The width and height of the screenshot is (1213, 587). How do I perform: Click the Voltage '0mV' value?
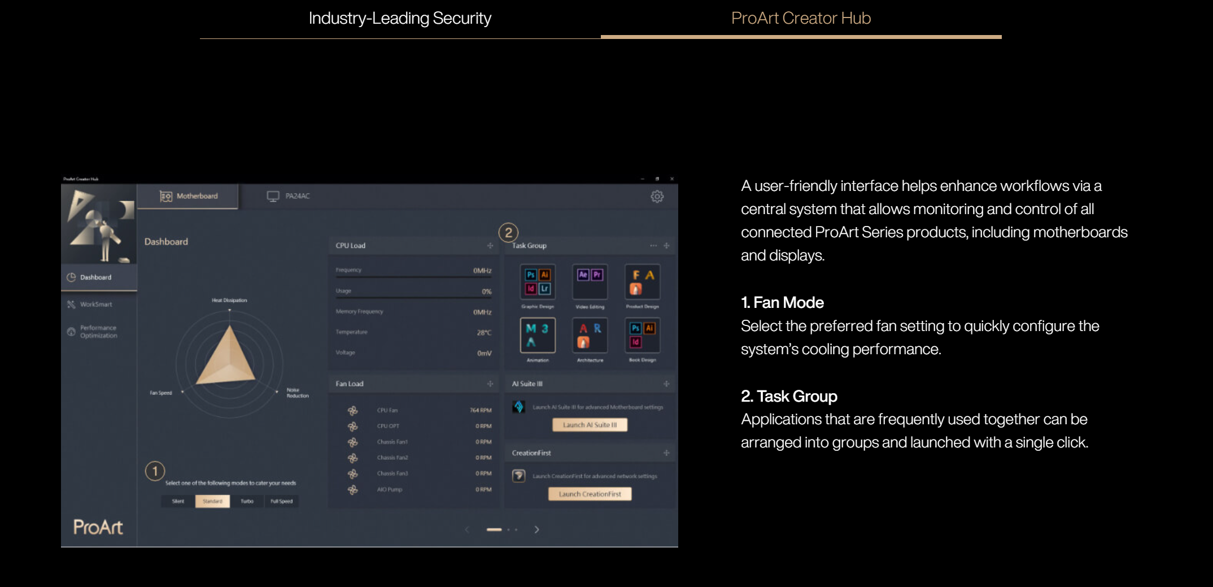[x=484, y=353]
